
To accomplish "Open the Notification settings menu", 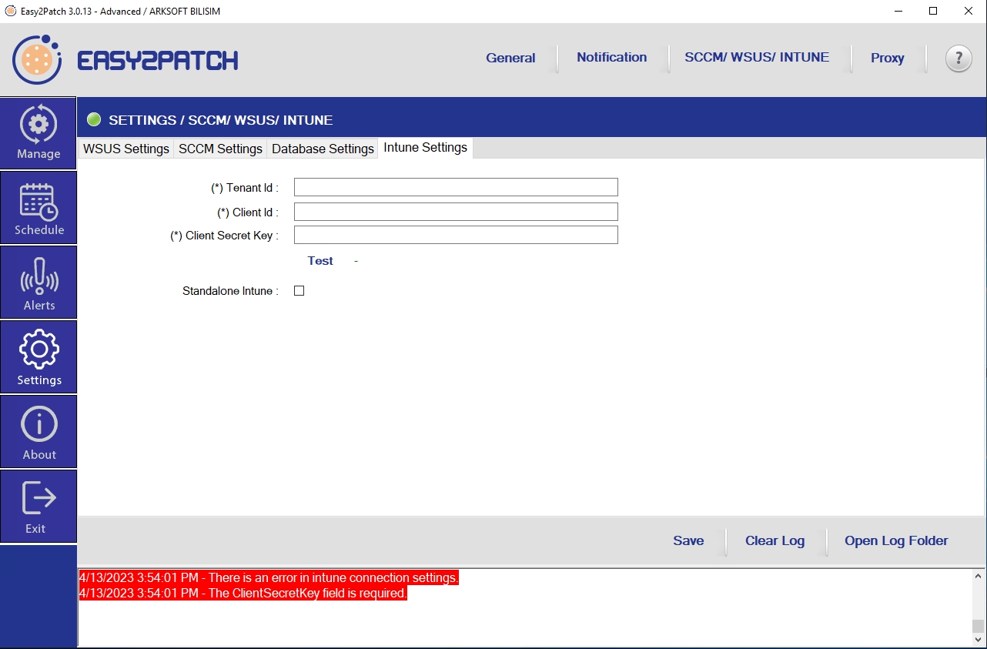I will (611, 58).
